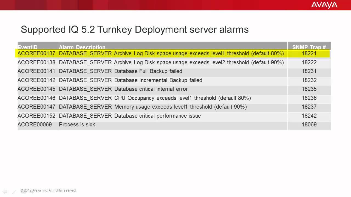Select SNMP trap number 18235

pos(309,89)
